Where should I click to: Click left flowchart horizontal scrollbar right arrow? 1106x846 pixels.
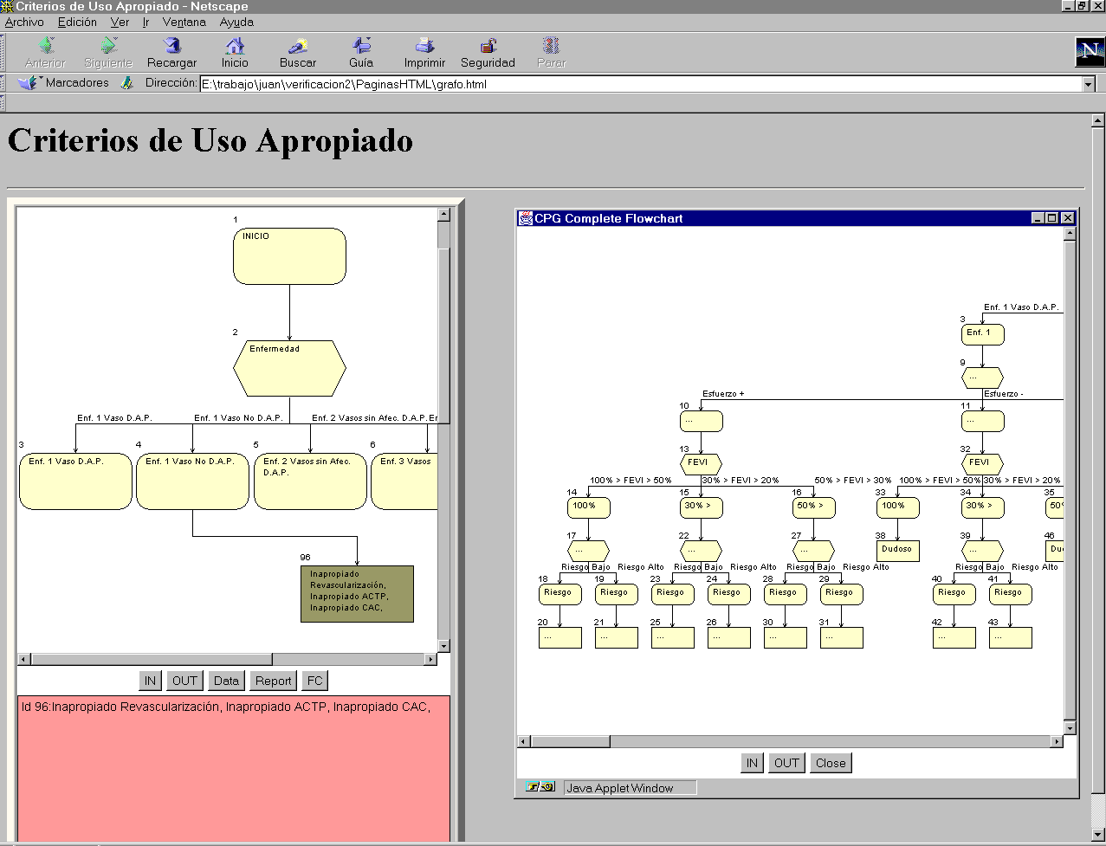[430, 660]
